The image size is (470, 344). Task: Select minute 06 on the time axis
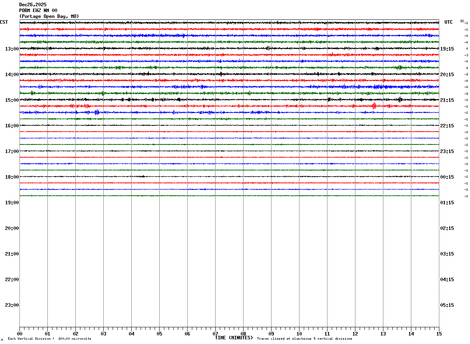(187, 334)
